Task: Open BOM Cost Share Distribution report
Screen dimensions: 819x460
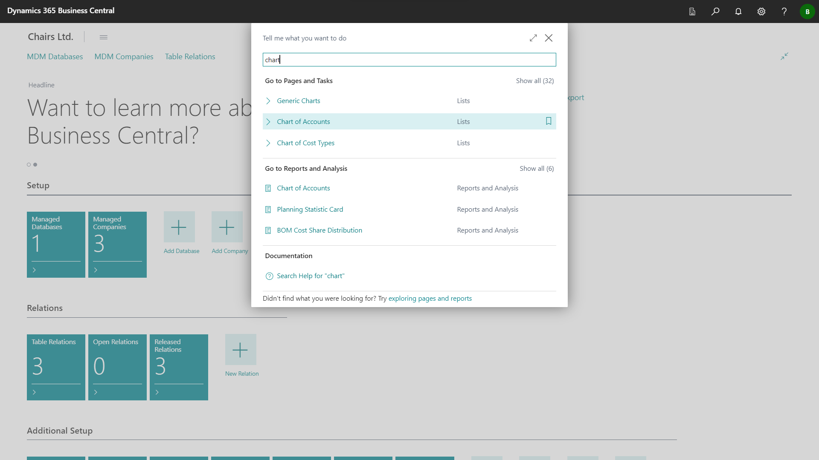Action: point(319,230)
